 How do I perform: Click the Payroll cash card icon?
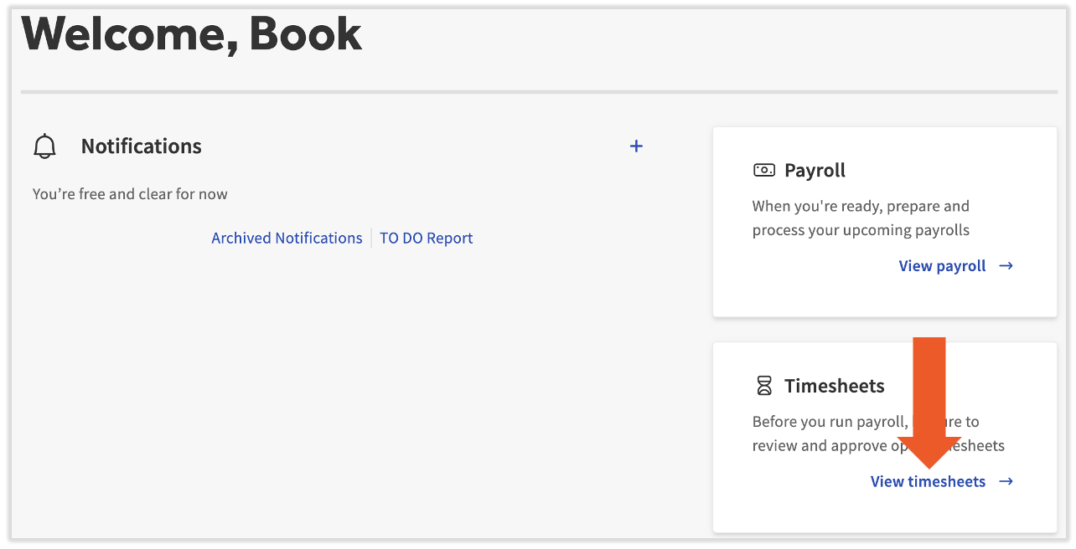(763, 169)
